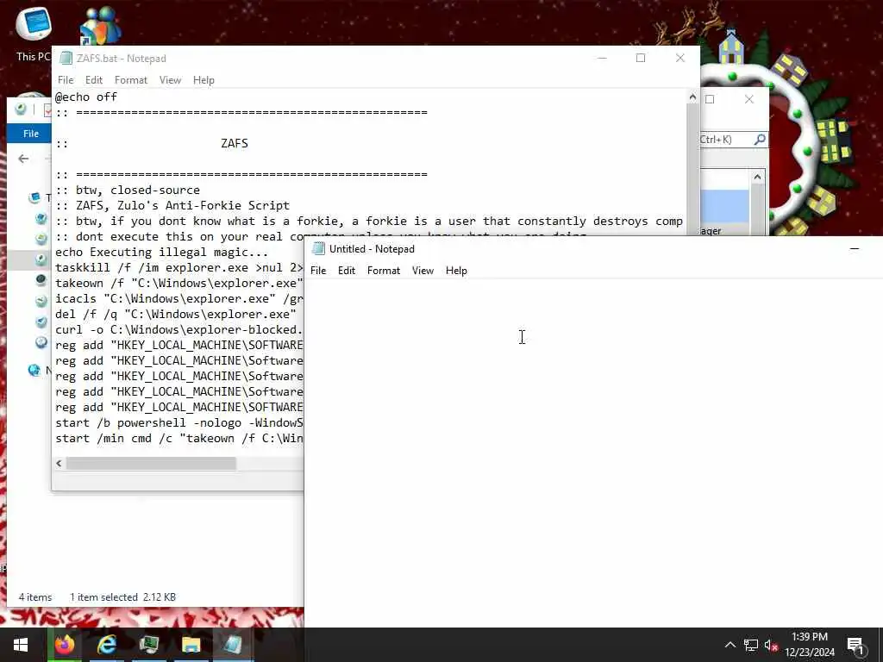883x662 pixels.
Task: Select the Messenger shortcut desktop icon
Action: point(100,26)
